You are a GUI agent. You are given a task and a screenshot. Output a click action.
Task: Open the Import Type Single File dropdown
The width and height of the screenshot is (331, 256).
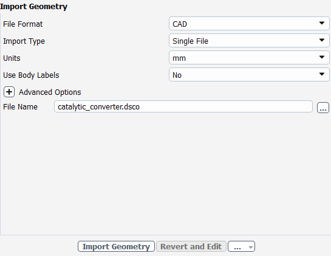(x=249, y=41)
